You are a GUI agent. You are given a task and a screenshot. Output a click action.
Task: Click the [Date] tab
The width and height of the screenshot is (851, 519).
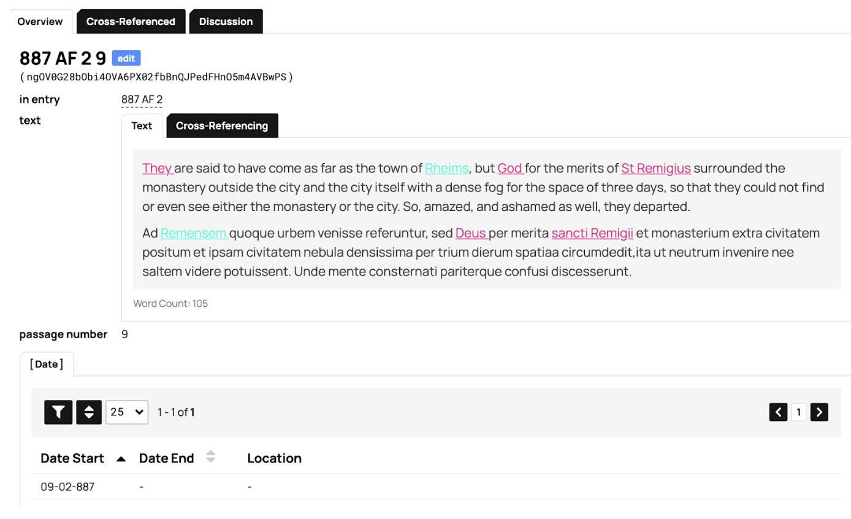click(x=47, y=364)
